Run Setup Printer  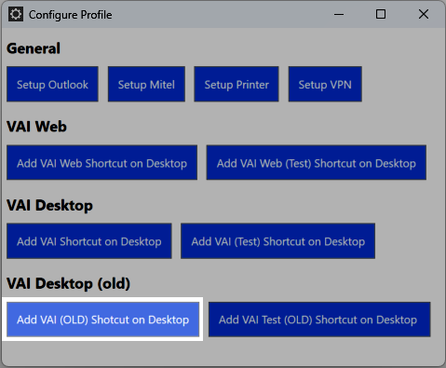[237, 84]
